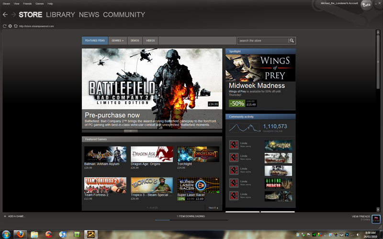Click the browser back arrow
Viewport: 383px width, 239px height.
point(5,15)
